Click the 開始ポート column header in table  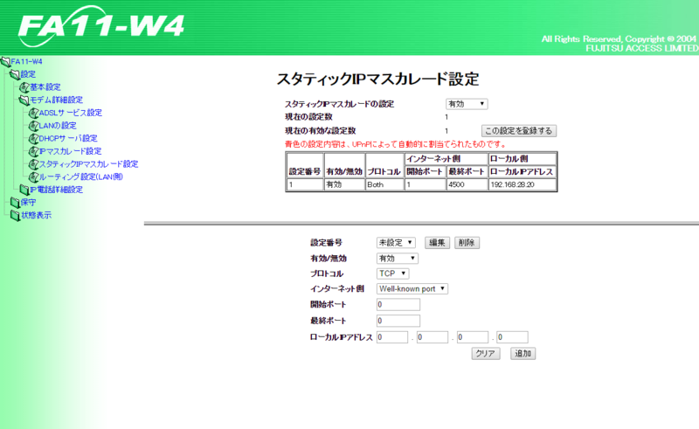click(x=425, y=172)
